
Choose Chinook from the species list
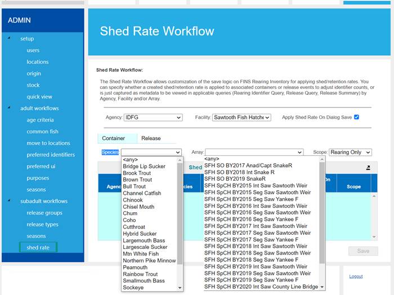(133, 200)
